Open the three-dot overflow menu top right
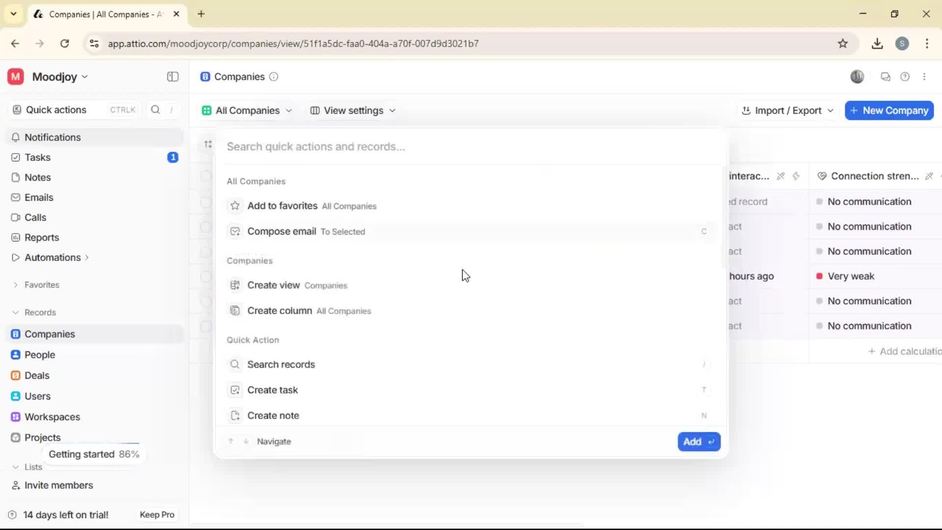This screenshot has width=942, height=530. point(925,77)
